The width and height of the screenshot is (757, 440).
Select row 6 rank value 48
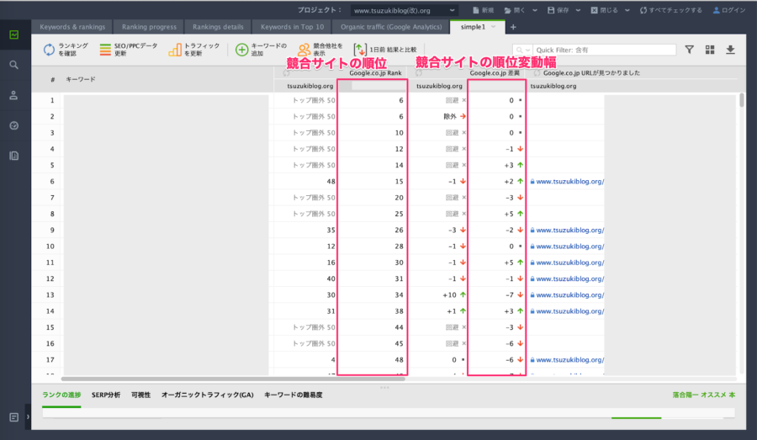(331, 182)
